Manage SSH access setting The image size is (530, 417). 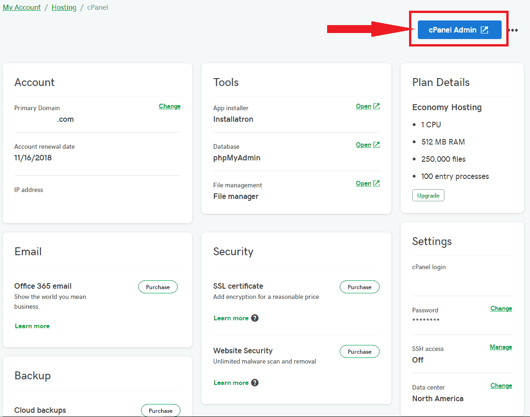pyautogui.click(x=501, y=347)
